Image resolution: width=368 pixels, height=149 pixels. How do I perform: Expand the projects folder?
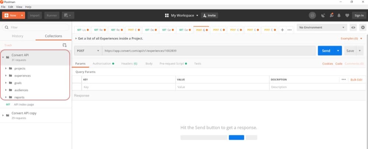click(x=6, y=68)
